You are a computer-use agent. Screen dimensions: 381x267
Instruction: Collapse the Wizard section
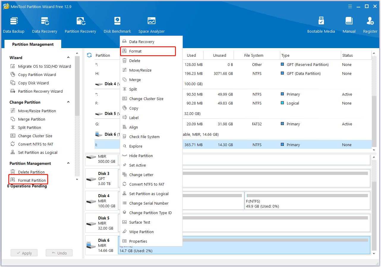[x=68, y=58]
